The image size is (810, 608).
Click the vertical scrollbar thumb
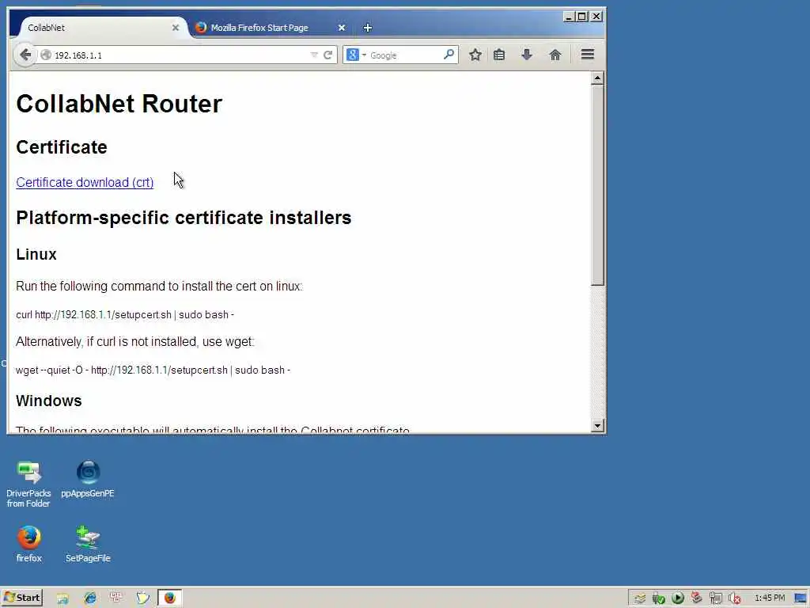pyautogui.click(x=597, y=185)
